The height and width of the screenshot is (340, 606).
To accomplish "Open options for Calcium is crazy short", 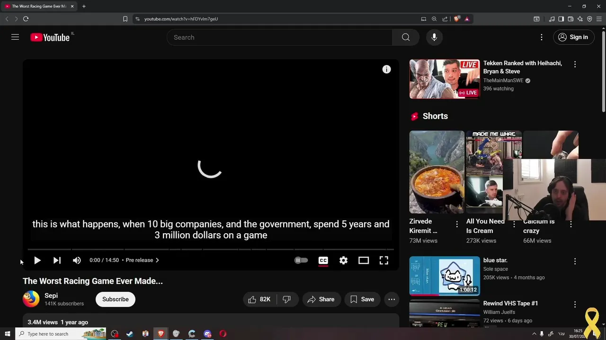I will pos(571,224).
